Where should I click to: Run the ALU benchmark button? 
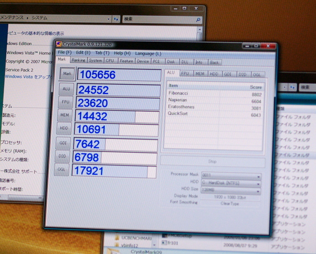point(67,89)
